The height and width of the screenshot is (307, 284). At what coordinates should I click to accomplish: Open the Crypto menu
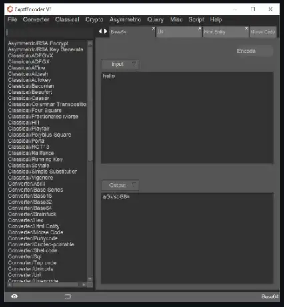tap(94, 19)
